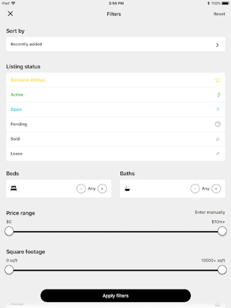Close the Filters screen with X
The height and width of the screenshot is (308, 231).
(10, 14)
